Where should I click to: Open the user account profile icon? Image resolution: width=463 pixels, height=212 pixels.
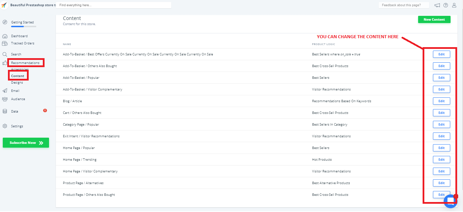(454, 5)
